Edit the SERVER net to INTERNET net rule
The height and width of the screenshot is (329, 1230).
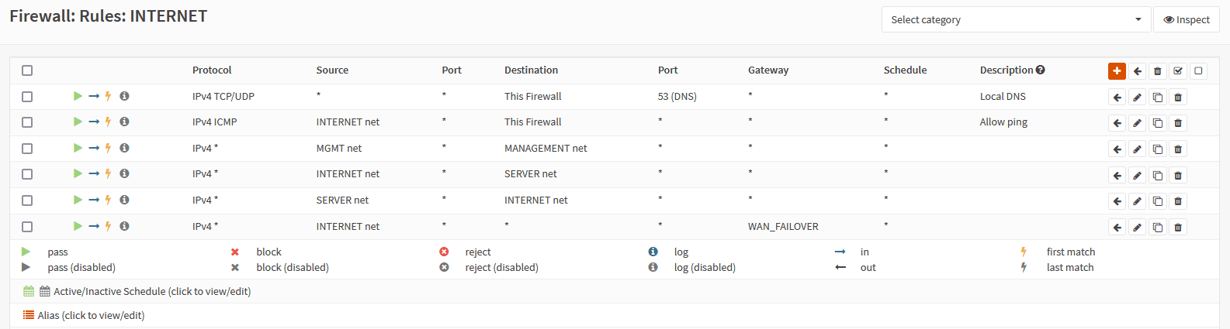coord(1137,201)
